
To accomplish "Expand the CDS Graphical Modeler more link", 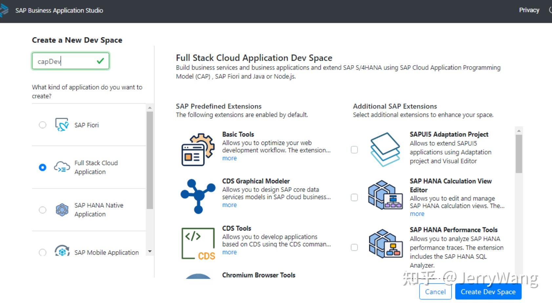I will [x=229, y=205].
